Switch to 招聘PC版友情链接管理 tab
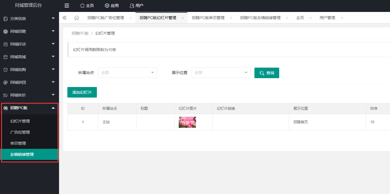This screenshot has width=390, height=194. point(260,18)
